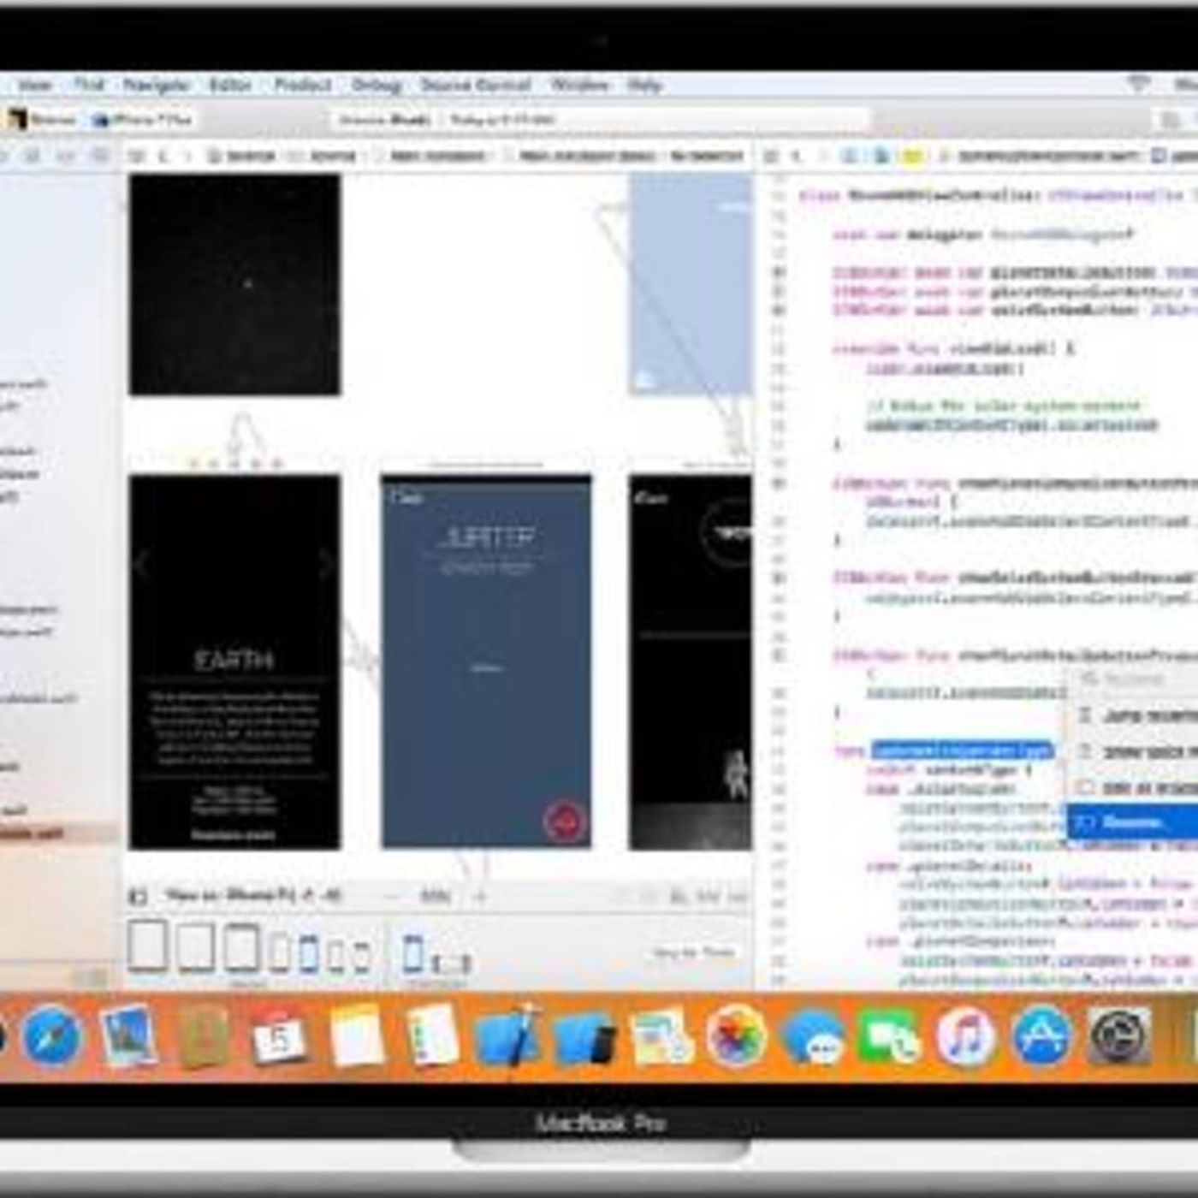
Task: Open the Debug menu
Action: click(376, 85)
